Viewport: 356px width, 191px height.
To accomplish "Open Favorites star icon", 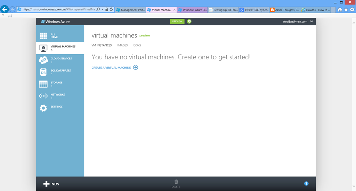I will pyautogui.click(x=346, y=9).
